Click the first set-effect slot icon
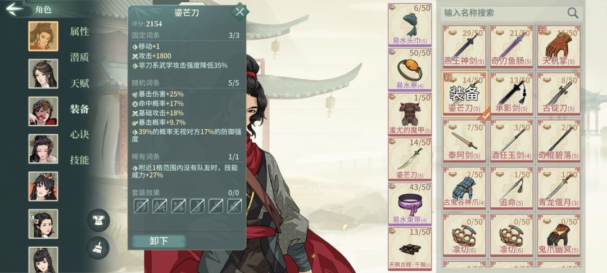The image size is (607, 273). 141,206
